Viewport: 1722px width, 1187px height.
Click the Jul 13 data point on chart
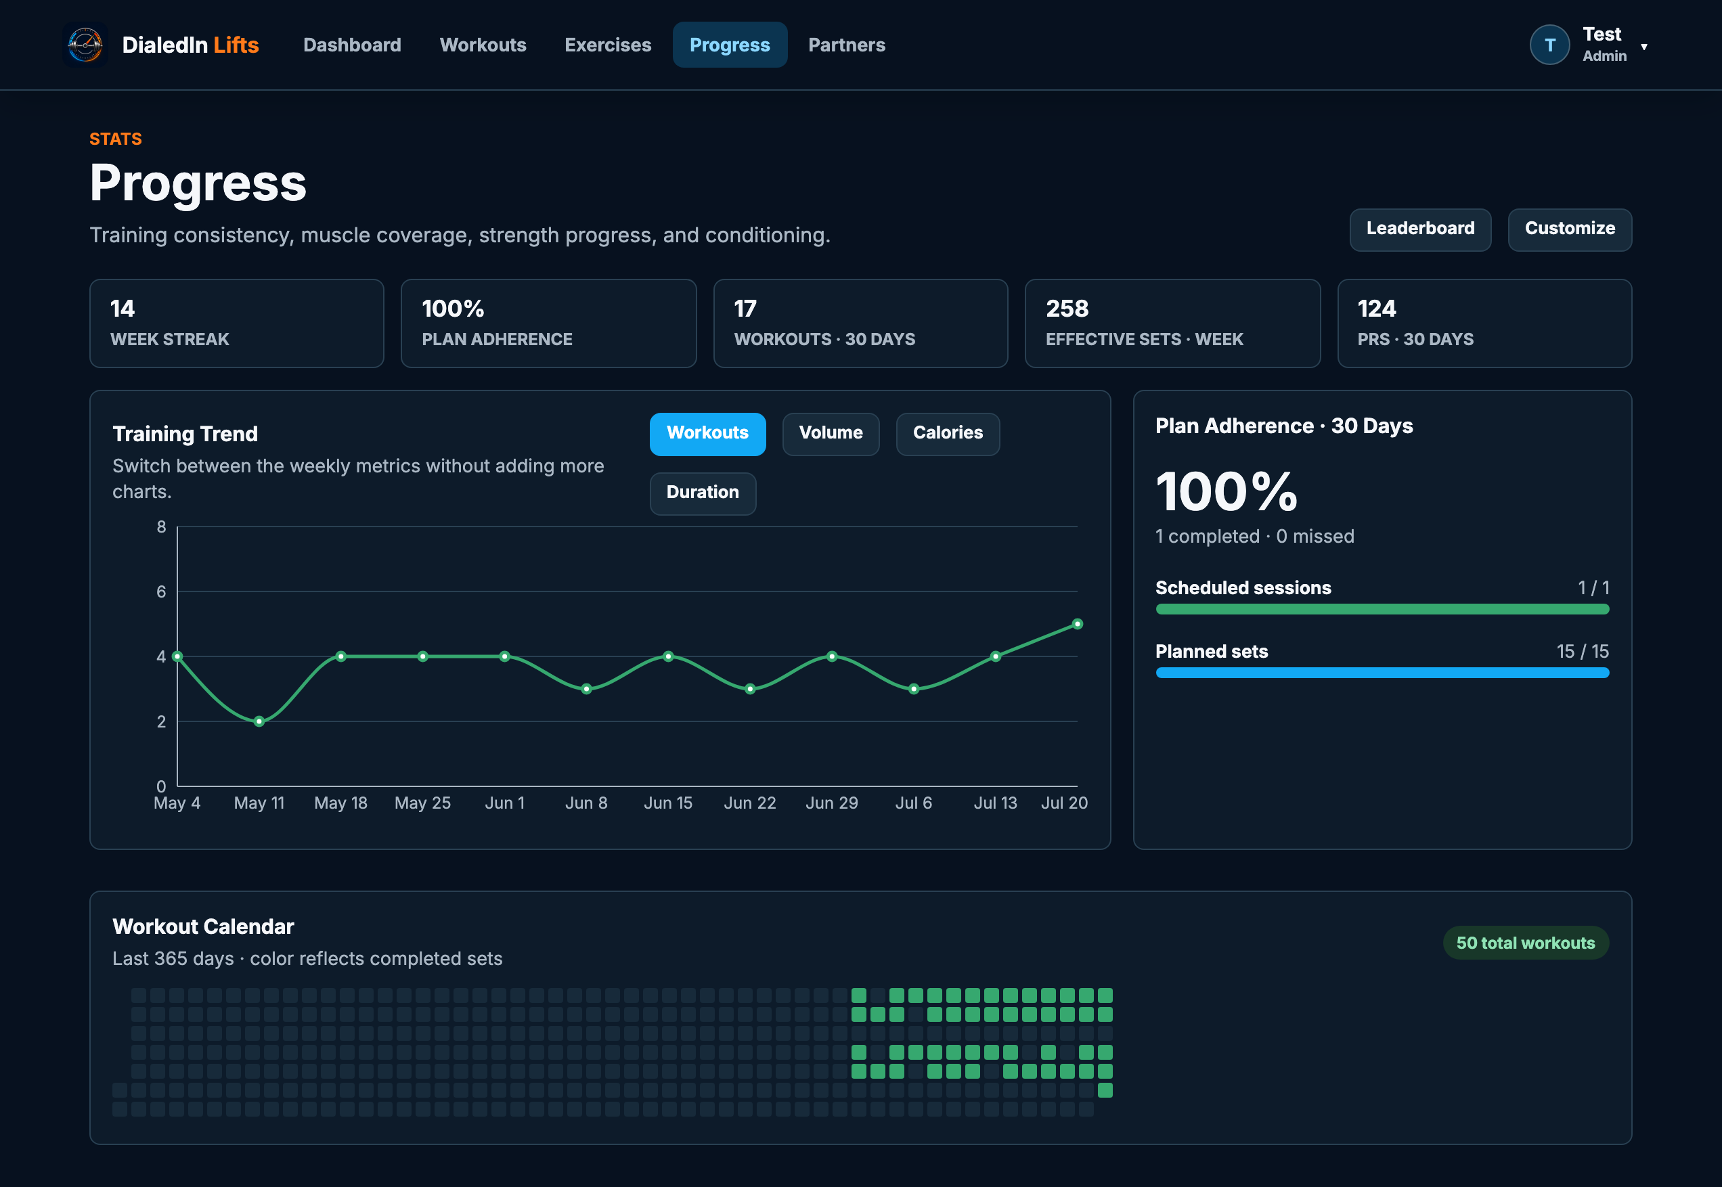pos(995,656)
